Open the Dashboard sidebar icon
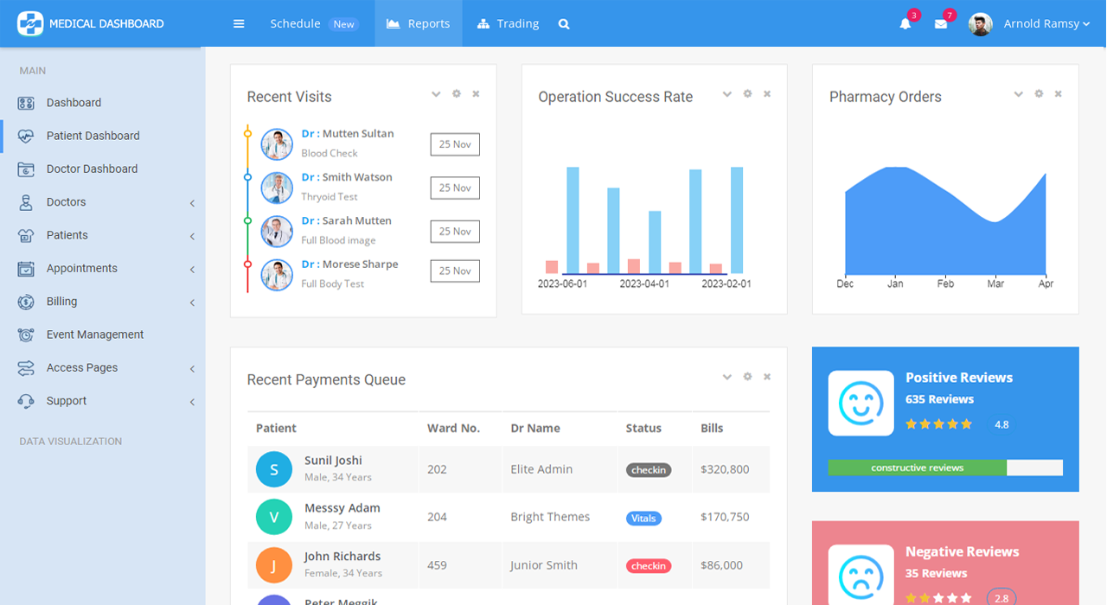 click(x=25, y=102)
